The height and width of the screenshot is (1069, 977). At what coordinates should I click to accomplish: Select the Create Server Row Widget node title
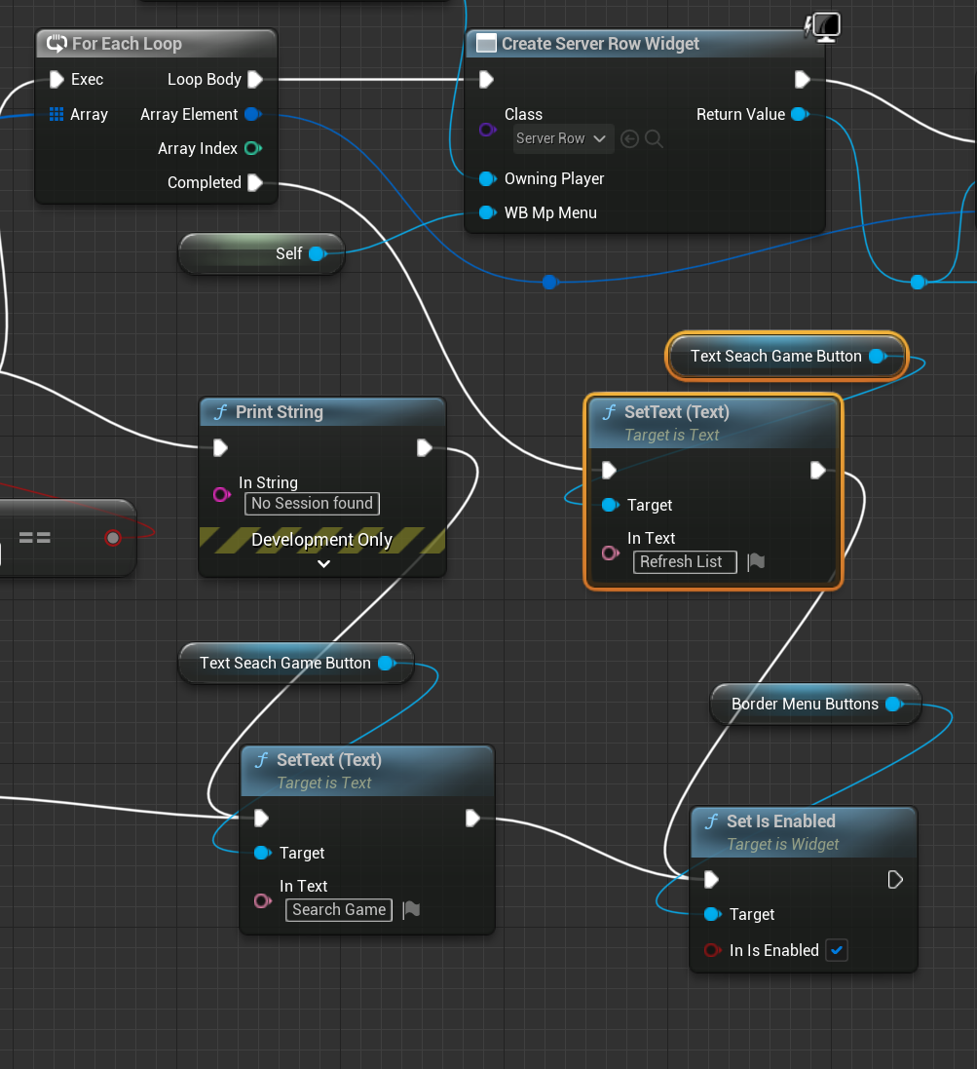click(x=600, y=44)
